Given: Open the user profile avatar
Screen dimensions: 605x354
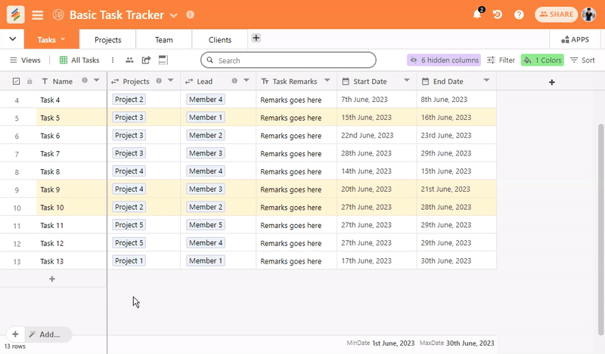Looking at the screenshot, I should tap(589, 14).
